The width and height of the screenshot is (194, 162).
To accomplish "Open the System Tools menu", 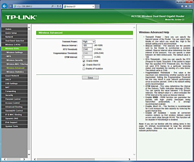I will [14, 126].
